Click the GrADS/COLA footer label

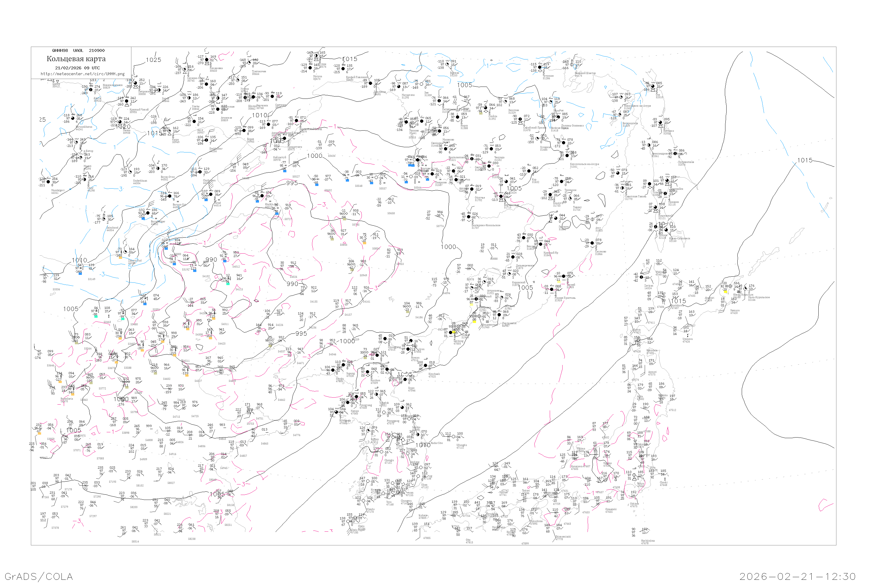click(x=39, y=577)
